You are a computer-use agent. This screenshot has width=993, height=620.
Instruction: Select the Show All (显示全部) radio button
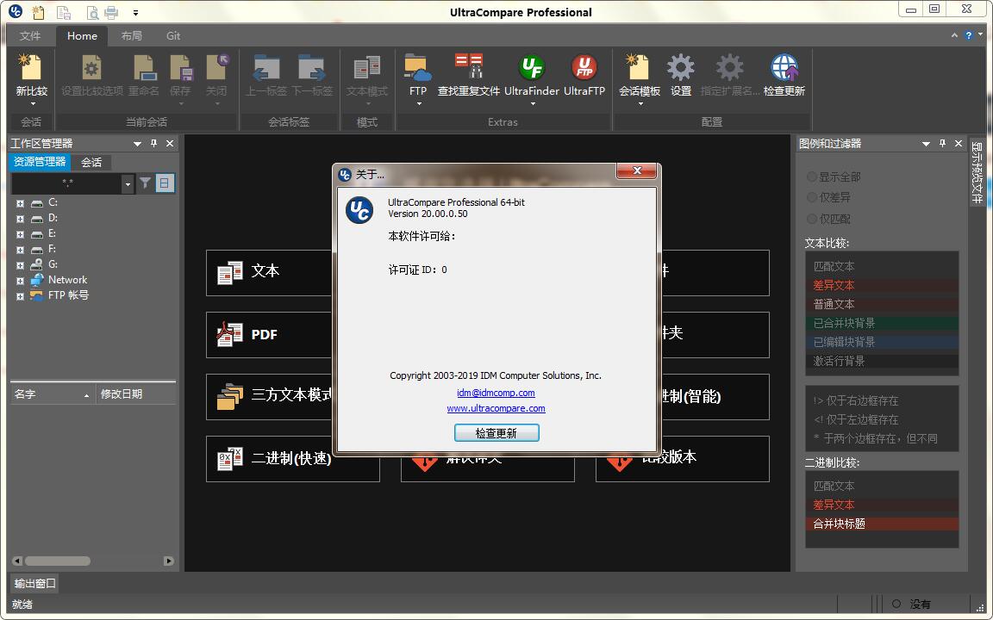pos(812,177)
